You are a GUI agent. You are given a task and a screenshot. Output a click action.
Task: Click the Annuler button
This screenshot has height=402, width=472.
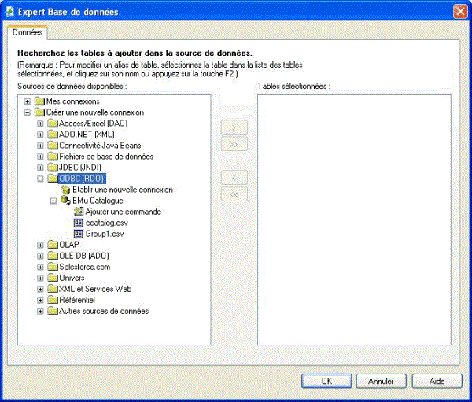pyautogui.click(x=381, y=381)
